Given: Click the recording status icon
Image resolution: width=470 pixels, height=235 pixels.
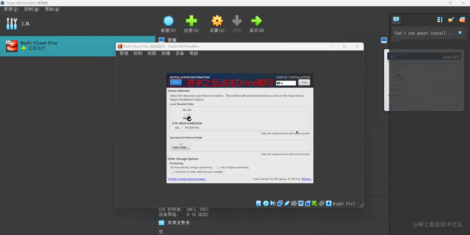Looking at the screenshot, I should click(308, 203).
